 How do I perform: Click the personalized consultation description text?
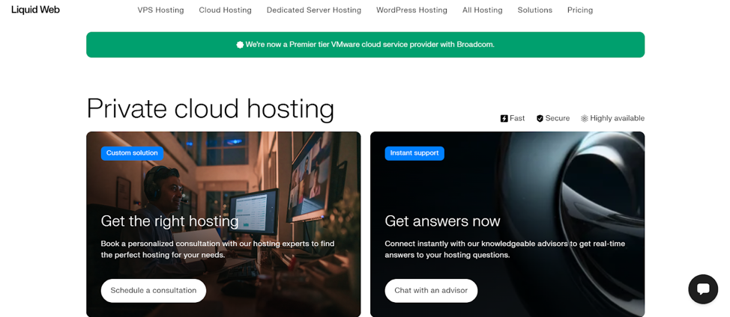pyautogui.click(x=217, y=249)
